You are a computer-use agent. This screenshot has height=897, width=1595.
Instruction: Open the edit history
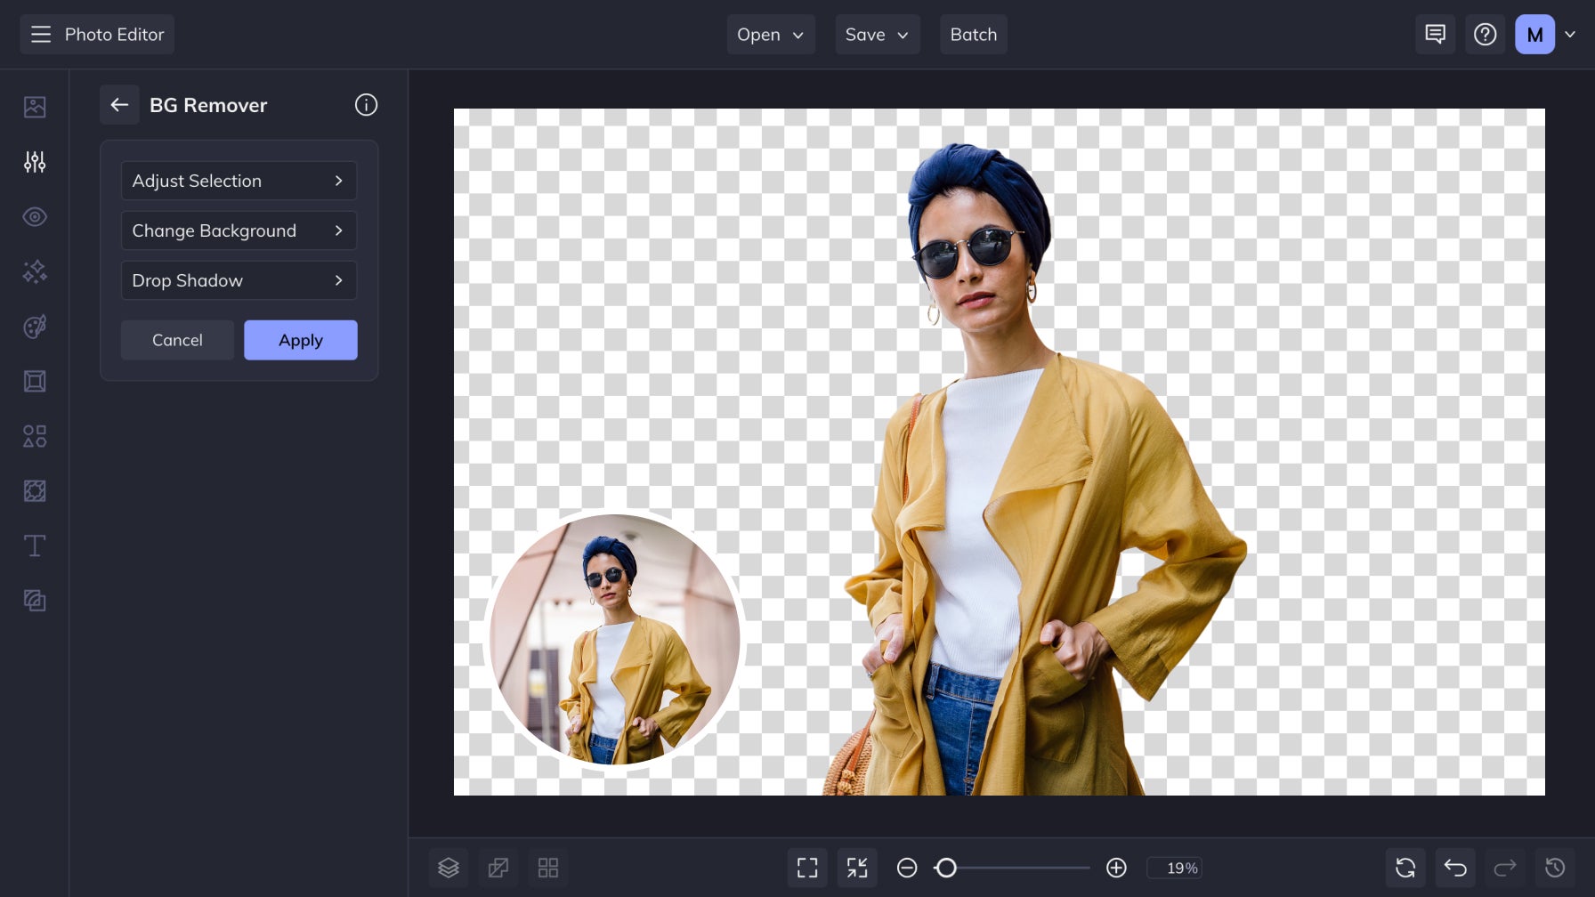point(1556,868)
